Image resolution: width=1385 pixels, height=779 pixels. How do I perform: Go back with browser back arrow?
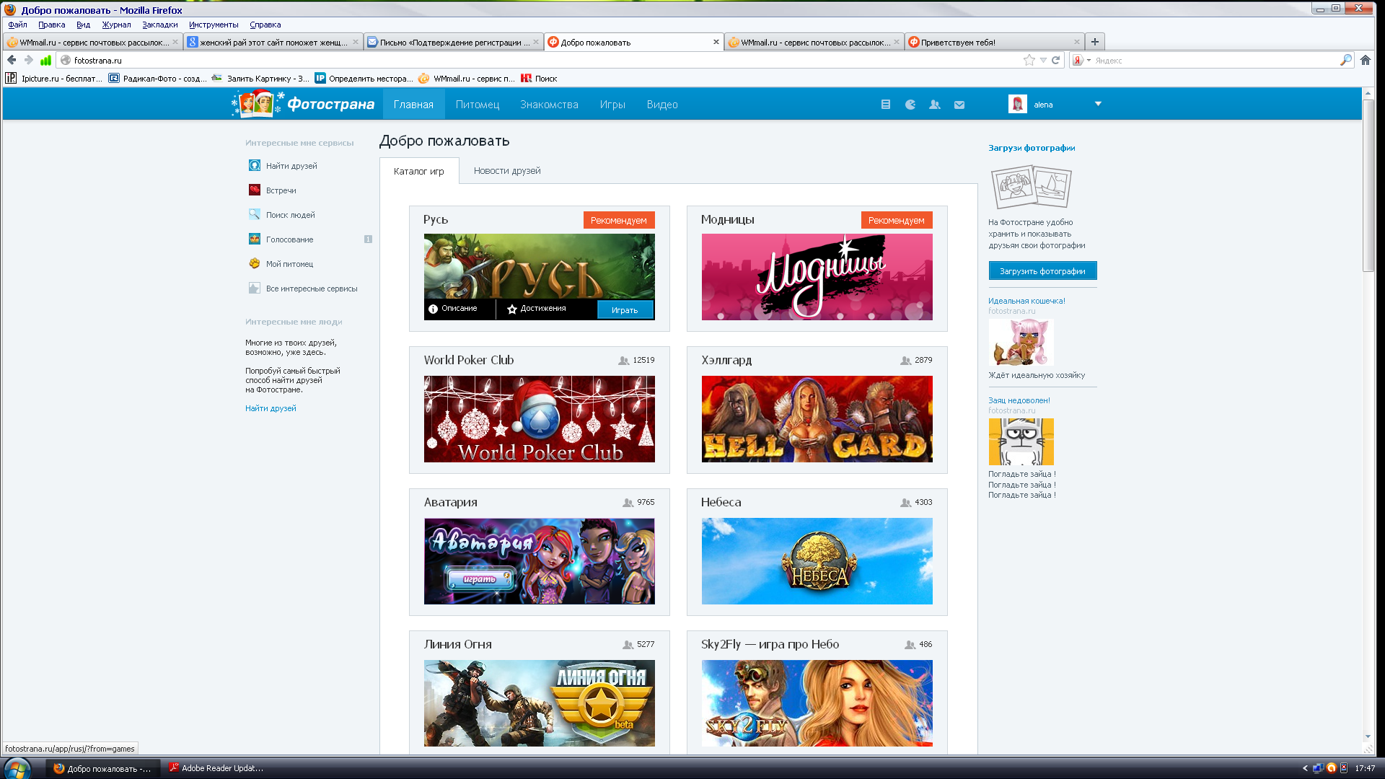click(x=12, y=60)
